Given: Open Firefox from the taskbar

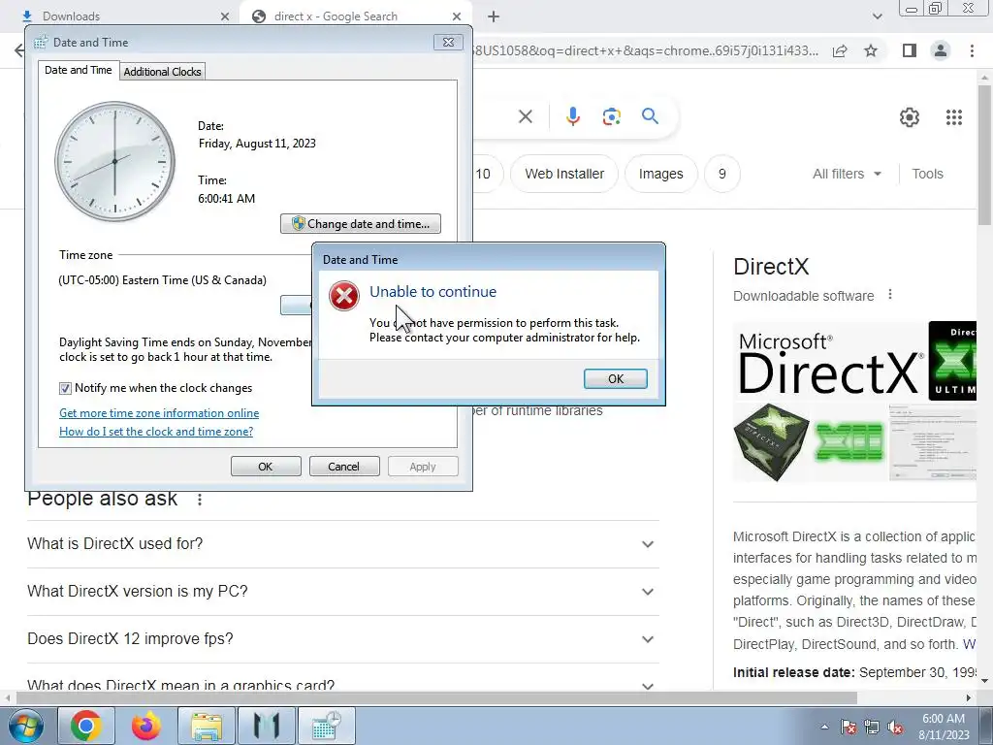Looking at the screenshot, I should [146, 726].
